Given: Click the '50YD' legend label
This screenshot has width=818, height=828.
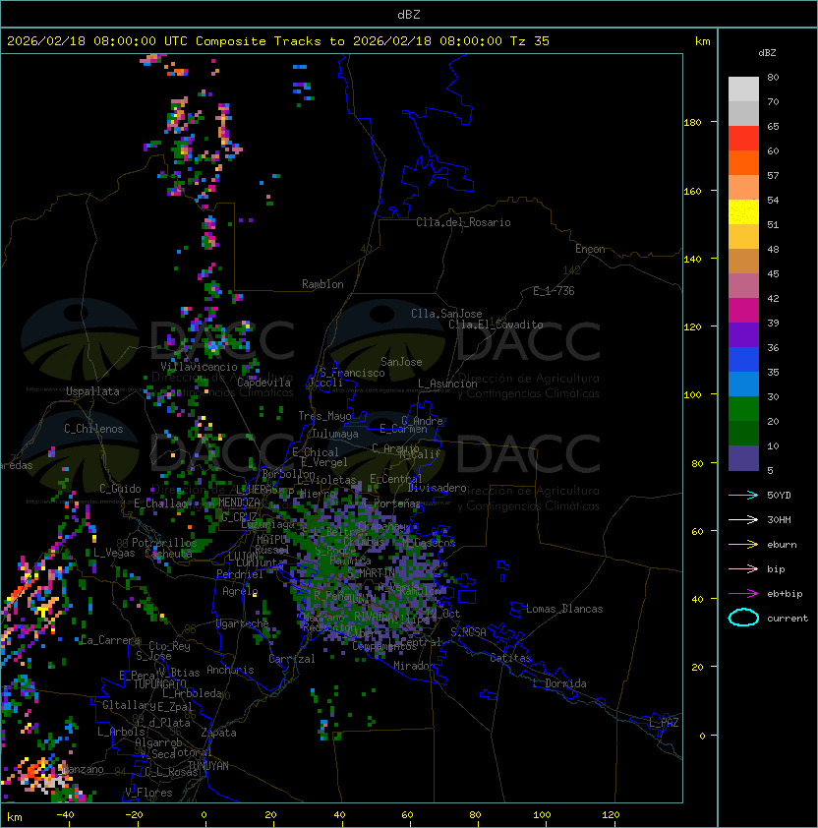Looking at the screenshot, I should click(x=779, y=496).
